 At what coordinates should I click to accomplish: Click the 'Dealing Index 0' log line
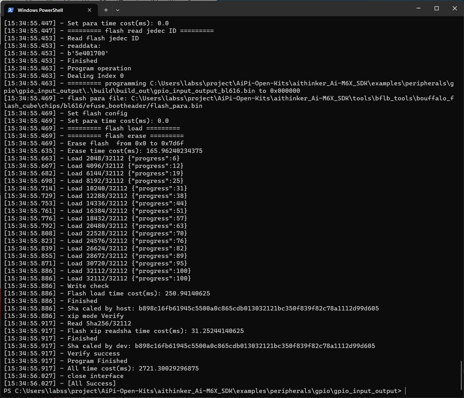[63, 76]
